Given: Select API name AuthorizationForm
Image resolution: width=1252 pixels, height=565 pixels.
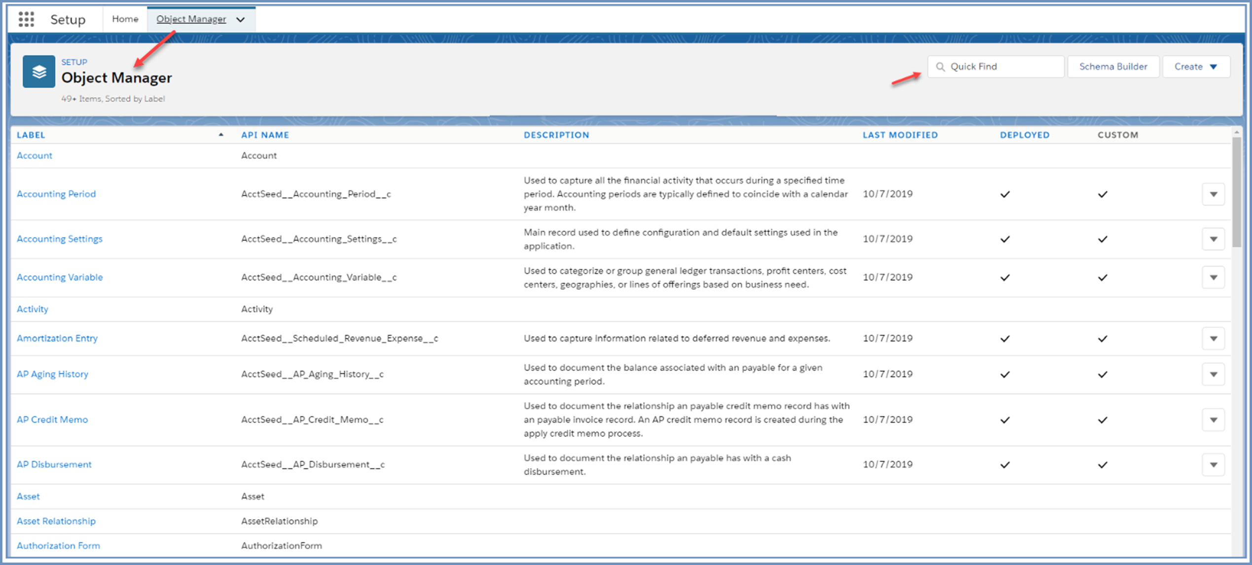Looking at the screenshot, I should [x=282, y=546].
